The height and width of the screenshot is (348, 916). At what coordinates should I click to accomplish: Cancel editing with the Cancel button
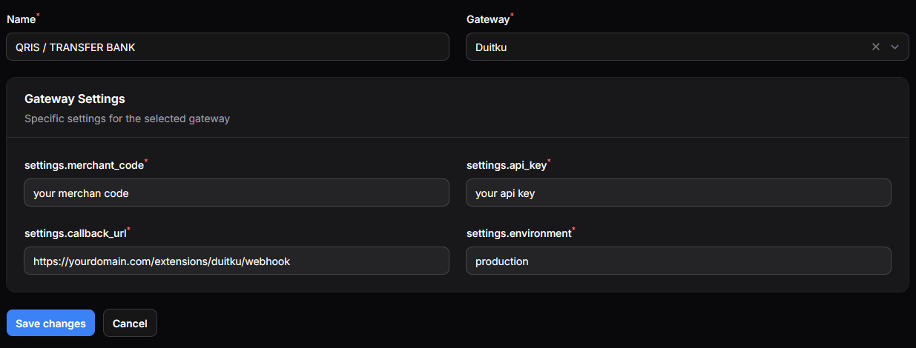(x=130, y=323)
